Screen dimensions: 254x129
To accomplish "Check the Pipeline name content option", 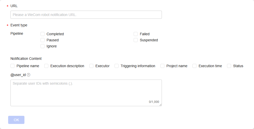I will click(12, 66).
